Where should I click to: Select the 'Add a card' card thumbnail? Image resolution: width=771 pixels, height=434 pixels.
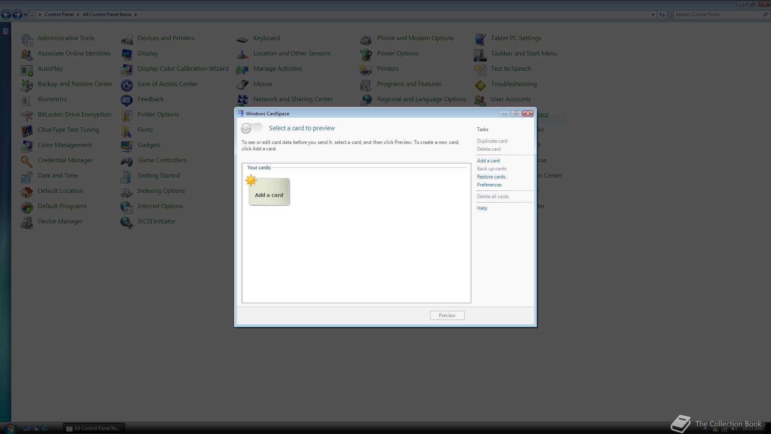click(x=269, y=192)
